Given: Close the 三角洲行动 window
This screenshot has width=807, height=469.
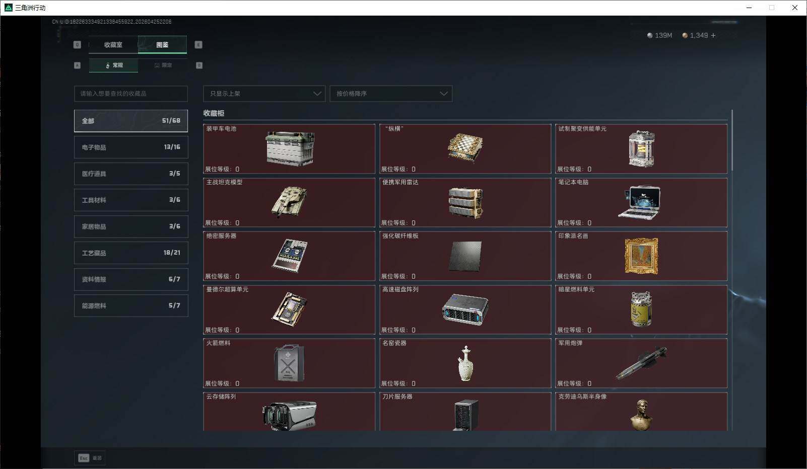Looking at the screenshot, I should pos(795,8).
